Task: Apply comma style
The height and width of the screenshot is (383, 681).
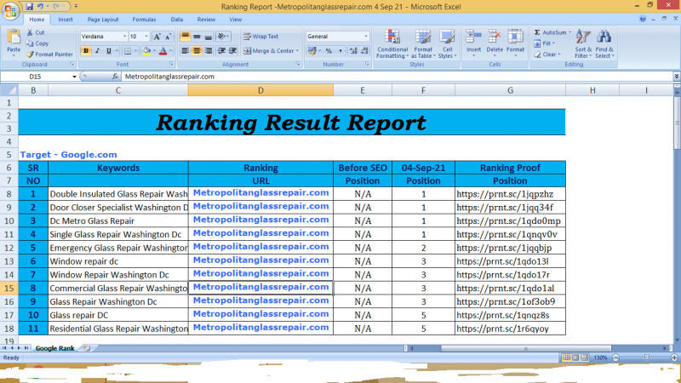Action: pos(340,51)
